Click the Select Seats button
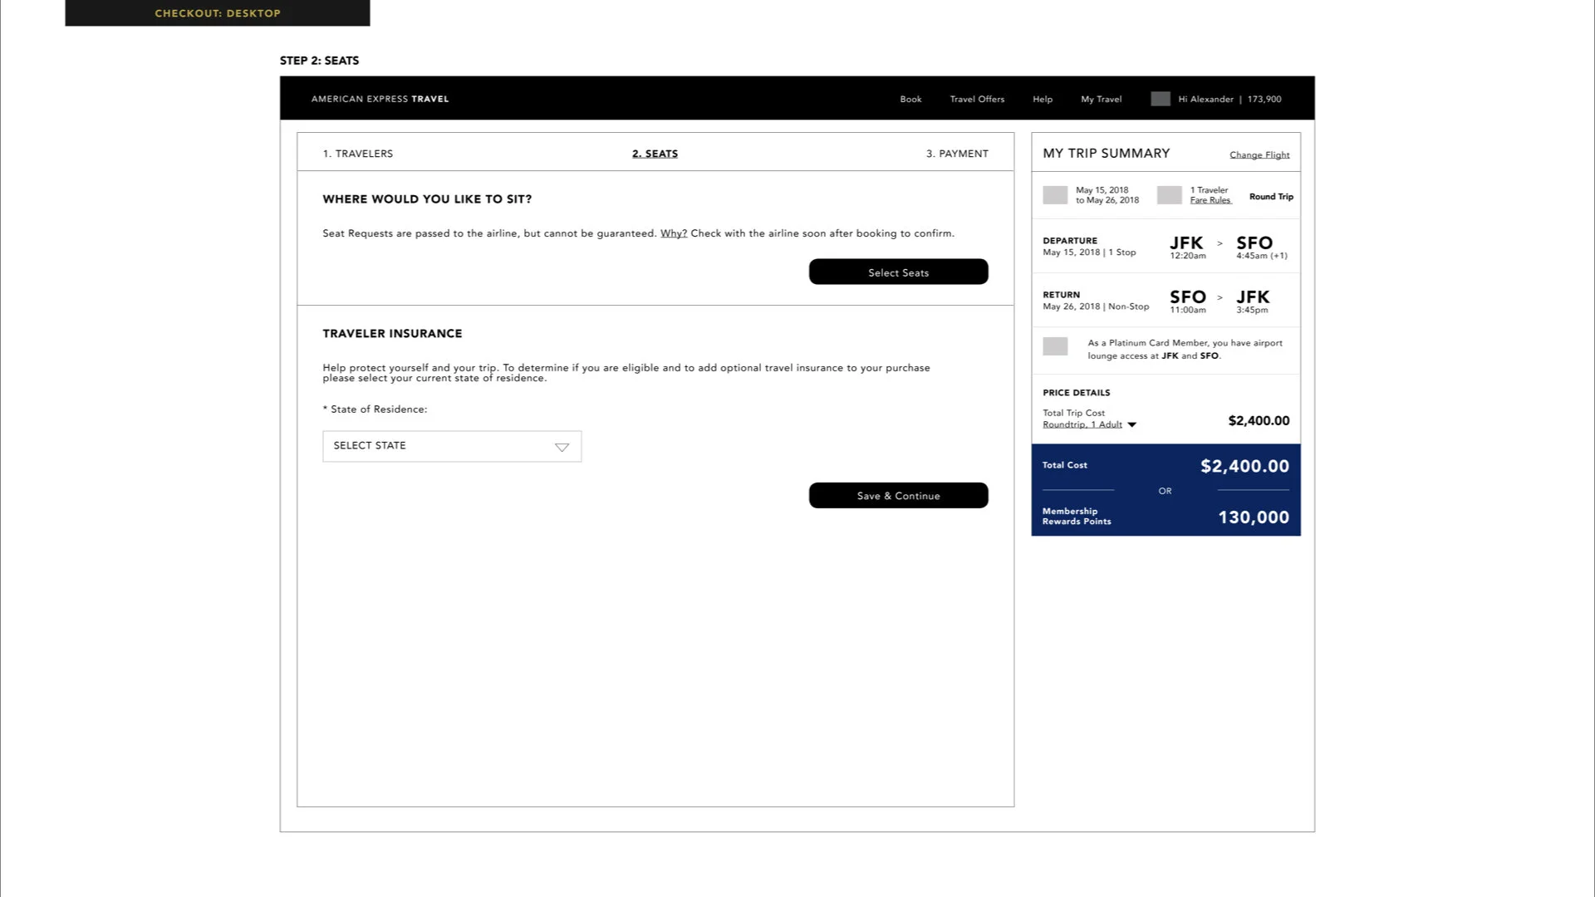The image size is (1595, 897). coord(898,272)
